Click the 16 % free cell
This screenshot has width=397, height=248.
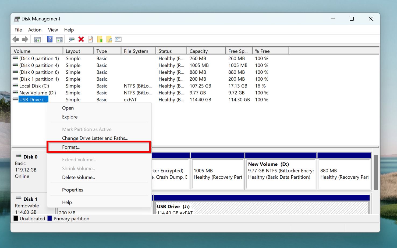pos(260,86)
